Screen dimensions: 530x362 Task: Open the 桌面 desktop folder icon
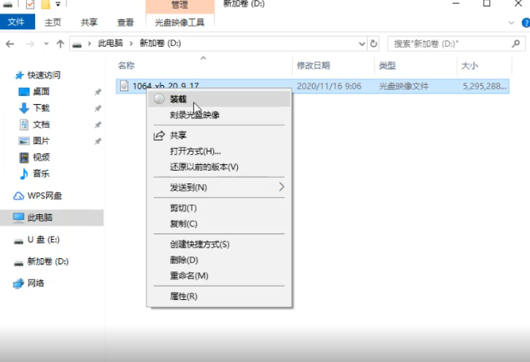[x=24, y=91]
